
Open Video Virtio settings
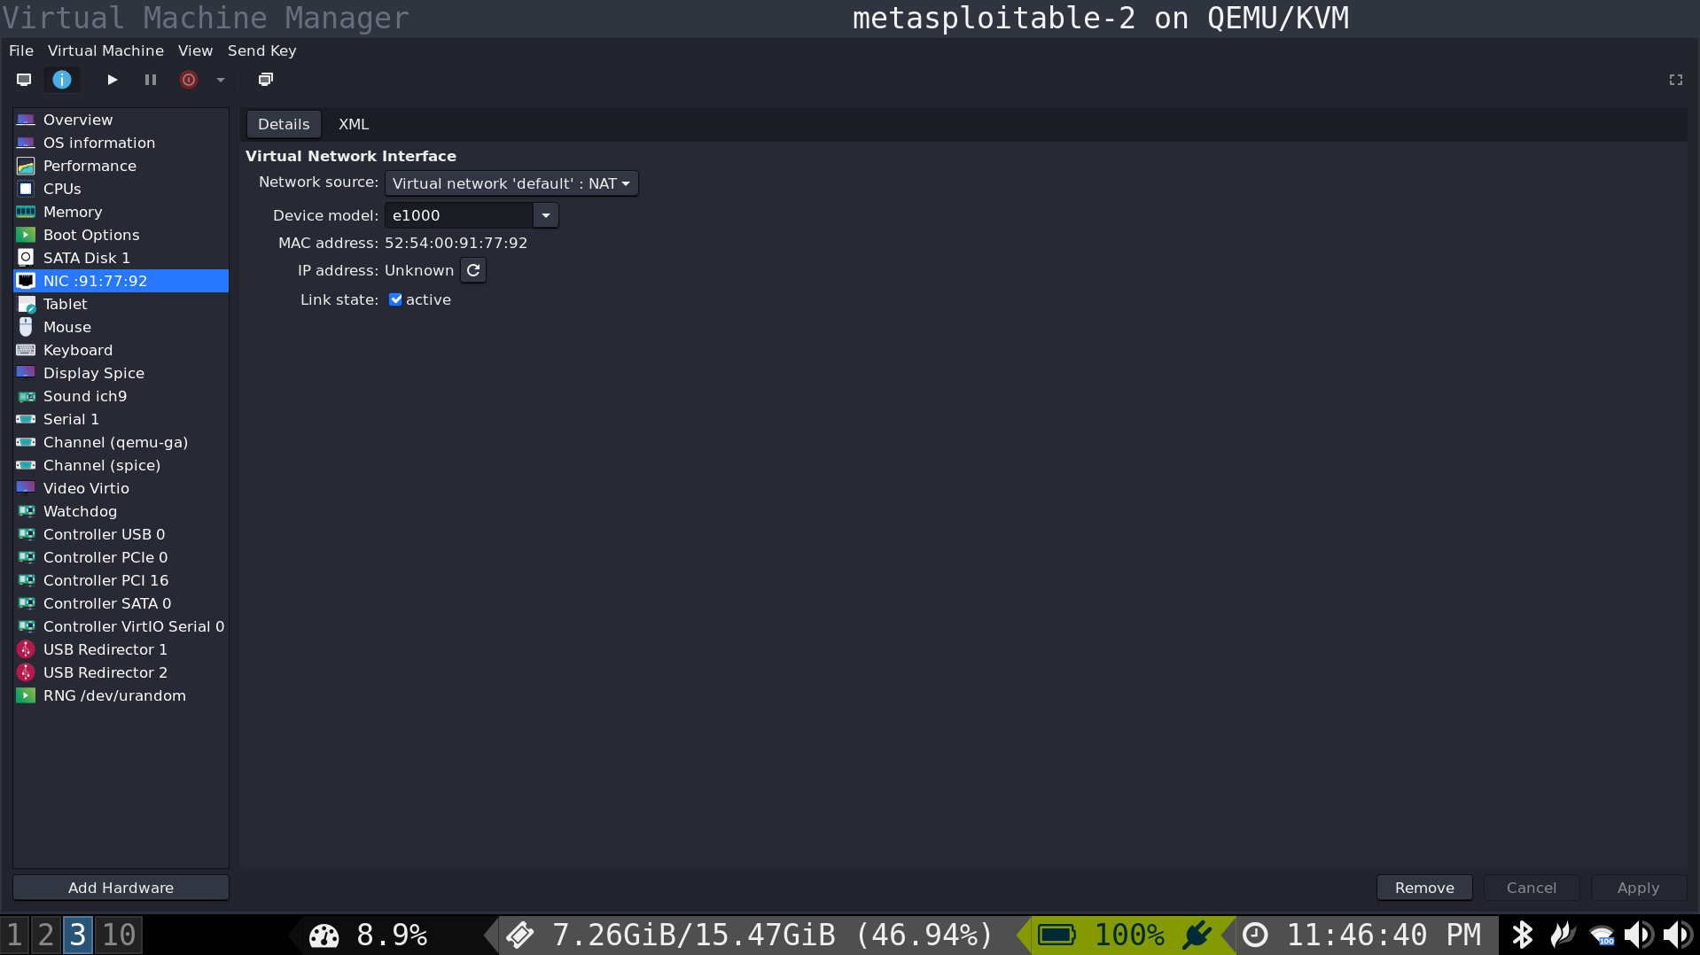tap(121, 488)
